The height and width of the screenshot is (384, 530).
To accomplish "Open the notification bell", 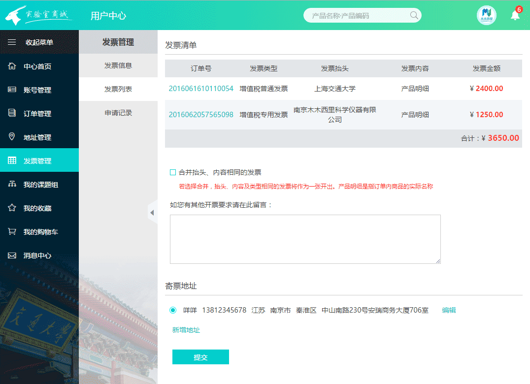I will (515, 16).
